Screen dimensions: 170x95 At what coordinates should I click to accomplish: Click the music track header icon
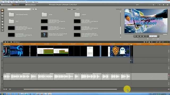2,84
